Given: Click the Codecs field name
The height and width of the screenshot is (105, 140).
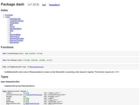Looking at the screenshot, I should point(9,93).
